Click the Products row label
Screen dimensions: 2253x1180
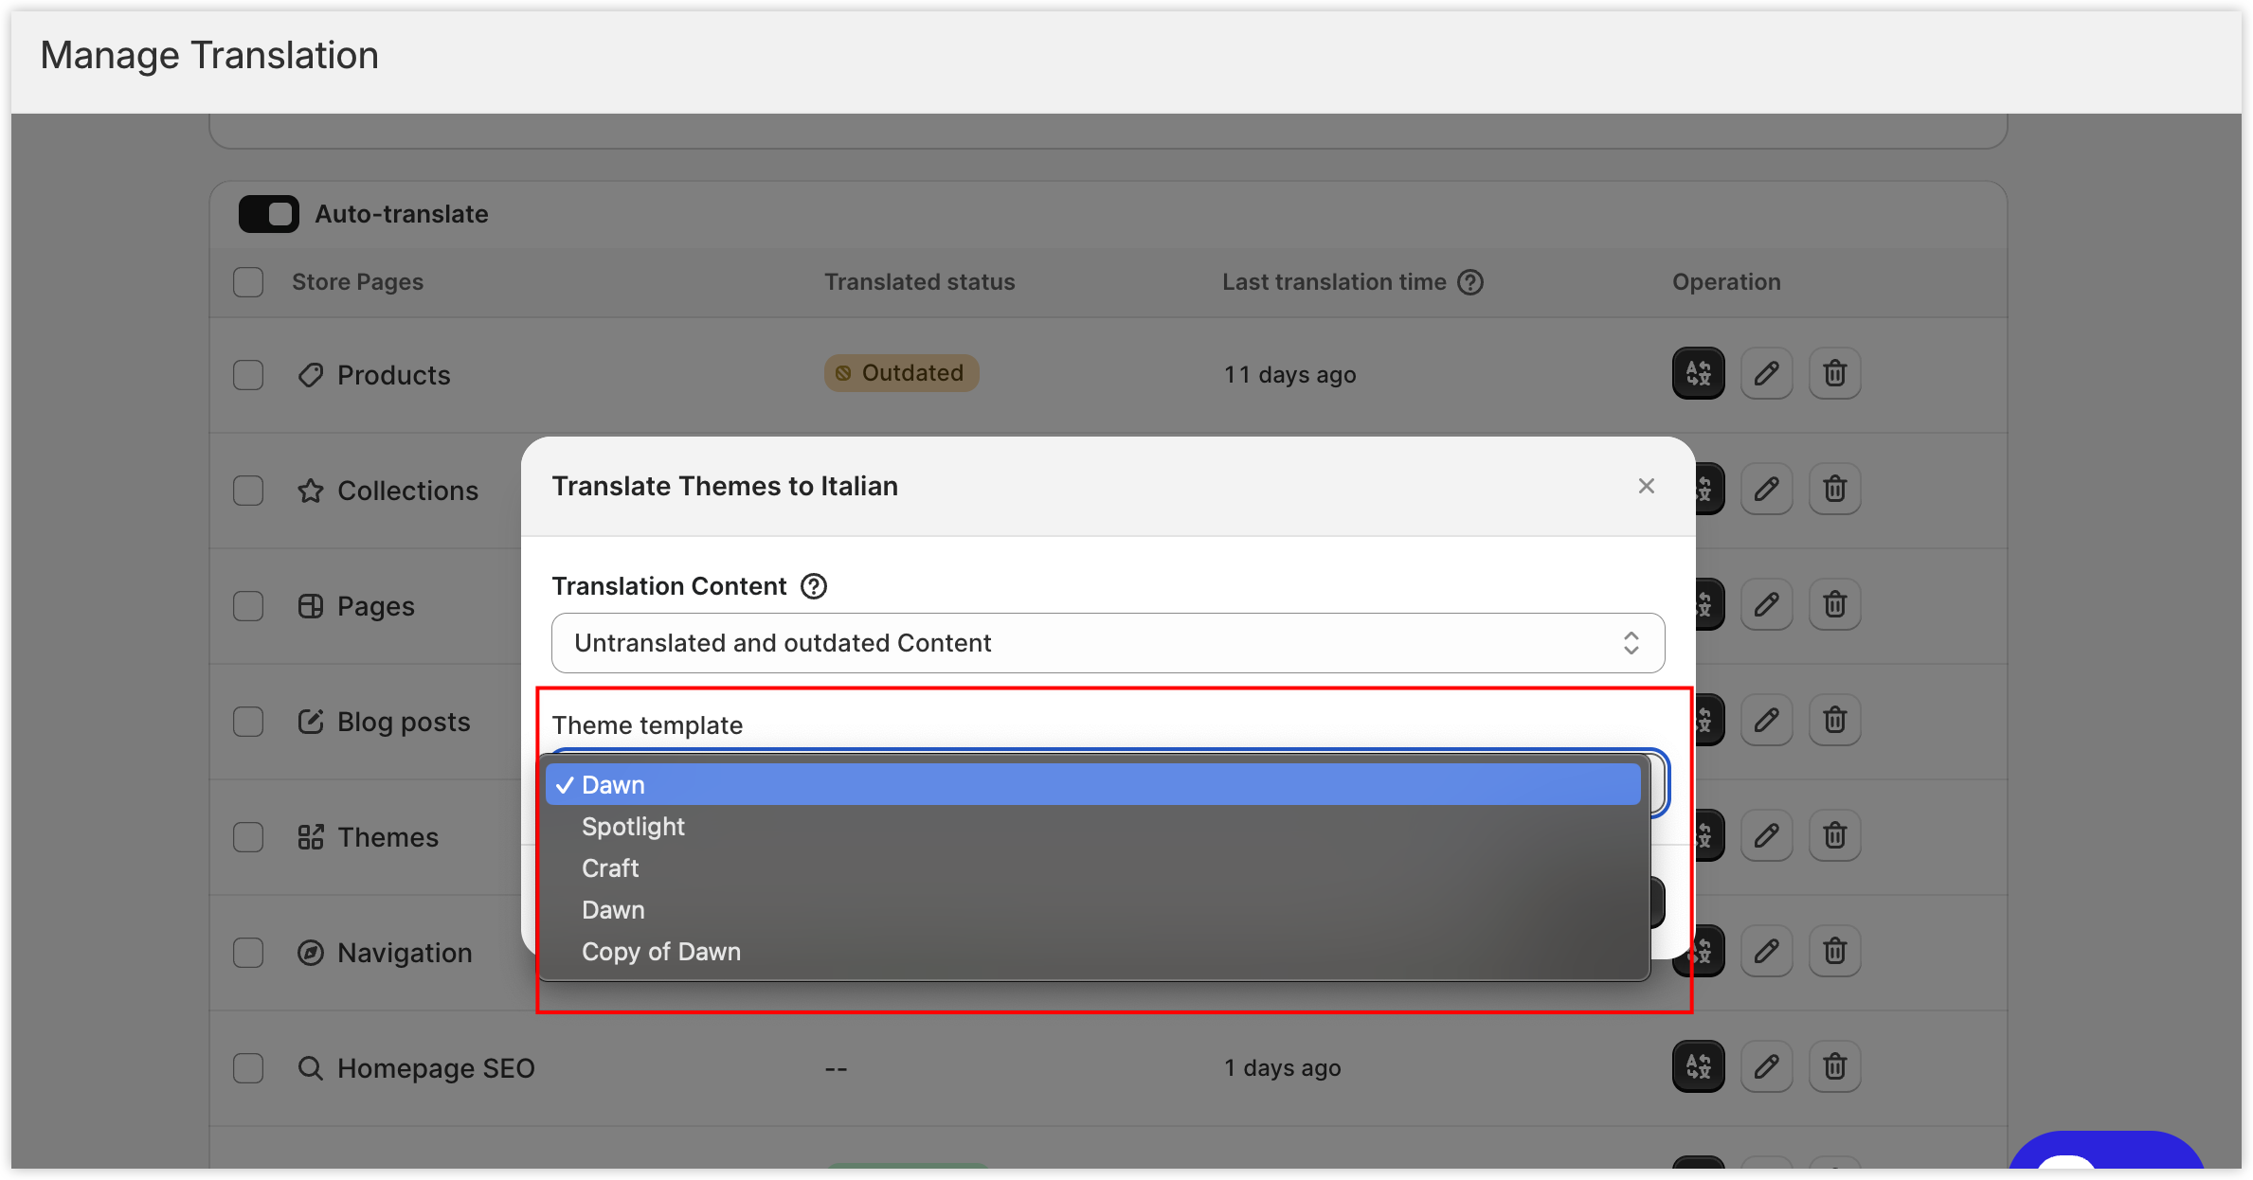pos(394,375)
